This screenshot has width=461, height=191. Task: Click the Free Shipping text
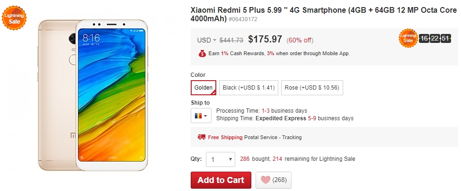pos(225,137)
